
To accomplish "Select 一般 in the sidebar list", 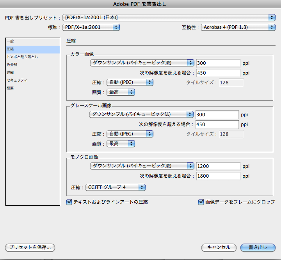I will coord(33,41).
